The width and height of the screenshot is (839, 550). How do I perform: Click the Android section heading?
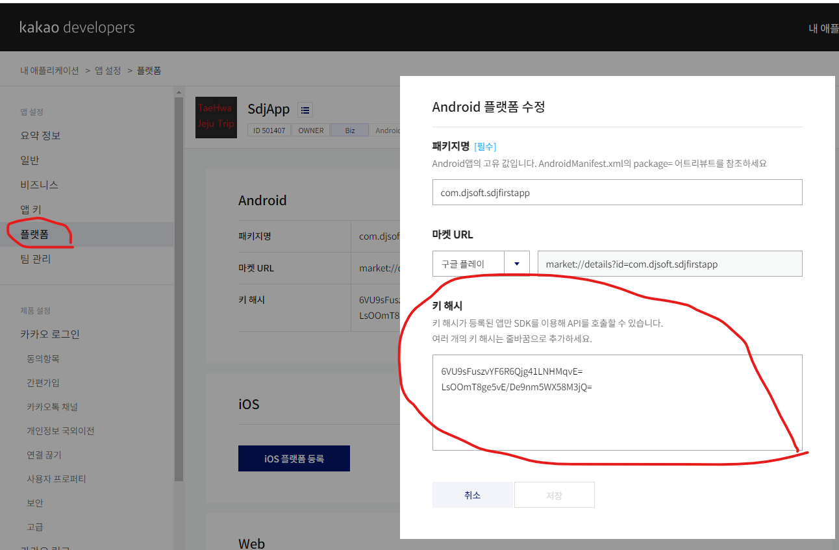coord(262,201)
